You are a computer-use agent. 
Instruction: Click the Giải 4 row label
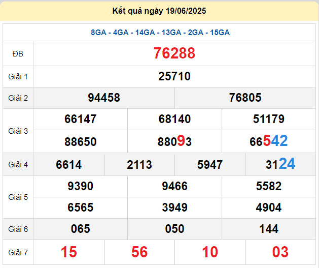pyautogui.click(x=18, y=164)
